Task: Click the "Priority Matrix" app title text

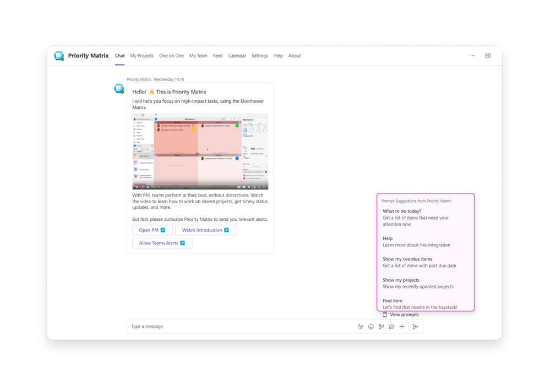Action: click(x=89, y=55)
